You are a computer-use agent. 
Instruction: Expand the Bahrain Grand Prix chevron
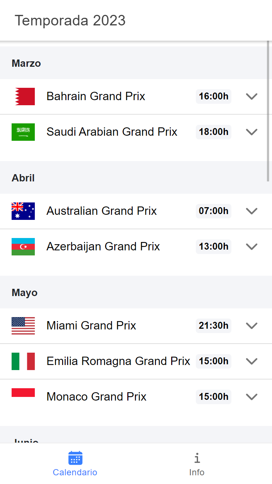[252, 97]
